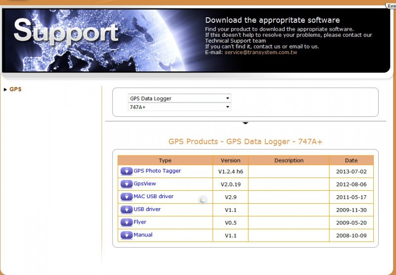This screenshot has height=275, width=396.
Task: Open the Flyer document link
Action: pos(140,222)
